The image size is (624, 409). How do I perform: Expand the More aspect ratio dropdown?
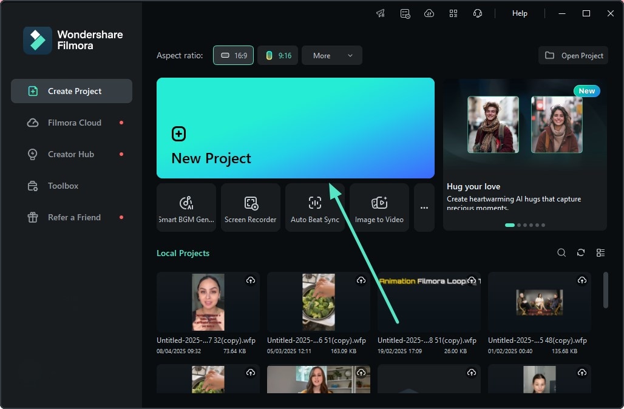pyautogui.click(x=332, y=55)
